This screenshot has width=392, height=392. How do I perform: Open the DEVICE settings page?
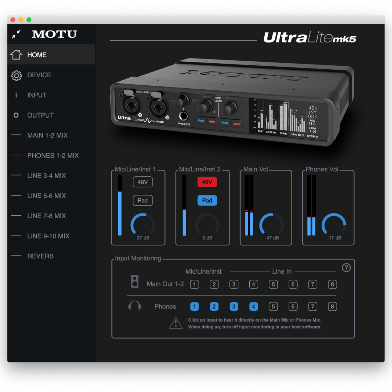click(51, 75)
